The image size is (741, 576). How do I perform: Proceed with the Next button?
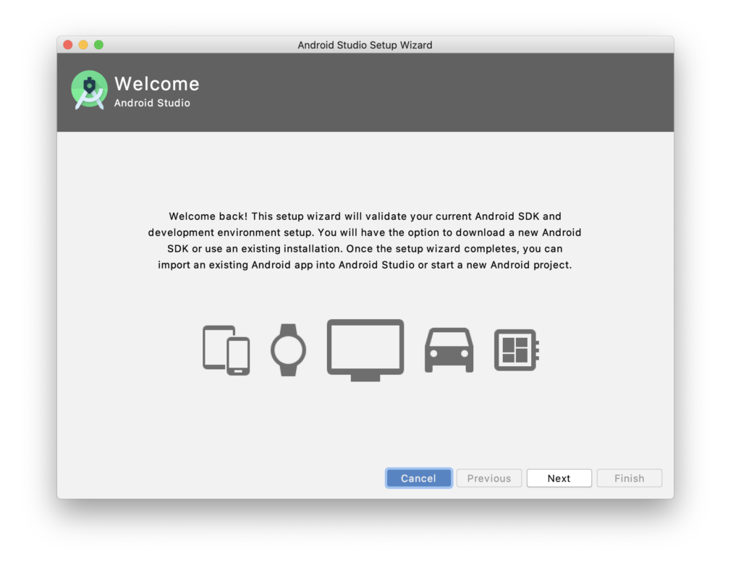(559, 478)
